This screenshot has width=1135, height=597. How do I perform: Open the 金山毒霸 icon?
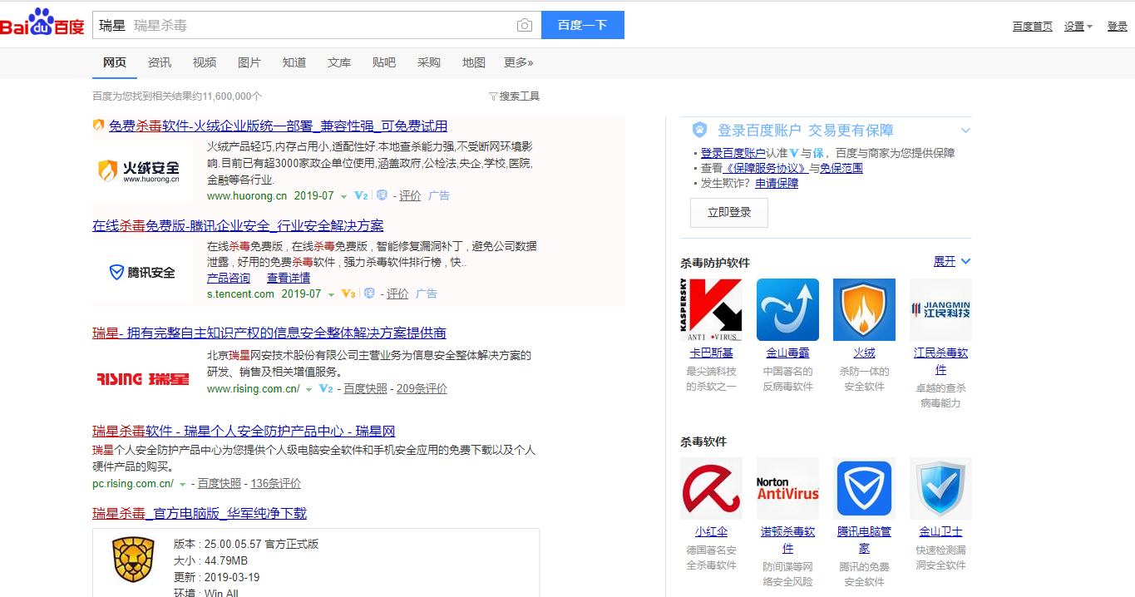point(787,309)
